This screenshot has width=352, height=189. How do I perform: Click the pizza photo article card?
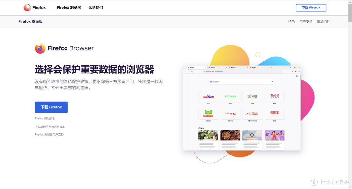(x=230, y=140)
